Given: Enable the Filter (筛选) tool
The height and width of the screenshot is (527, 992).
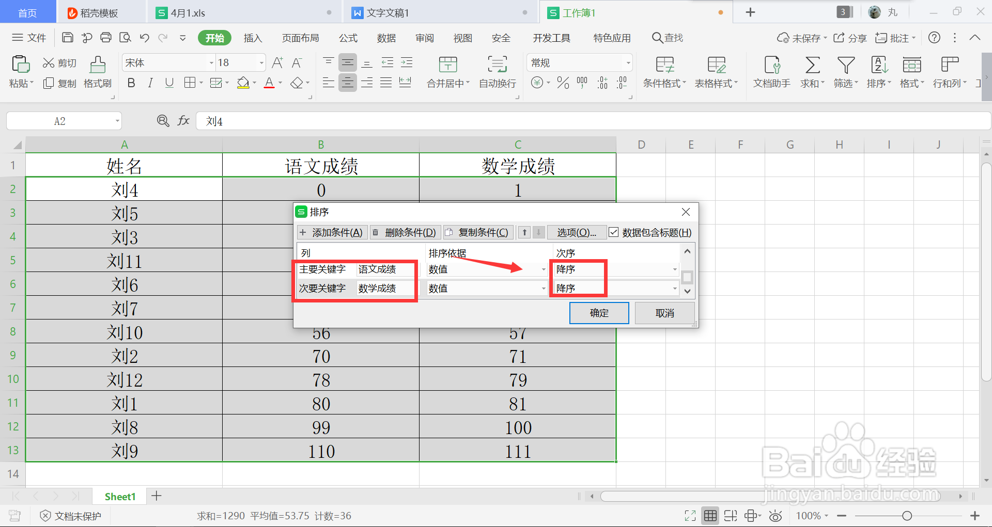Looking at the screenshot, I should [x=844, y=72].
